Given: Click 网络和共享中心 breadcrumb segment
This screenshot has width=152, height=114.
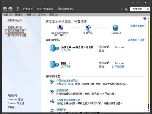Looking at the screenshot, I should tap(66, 9).
